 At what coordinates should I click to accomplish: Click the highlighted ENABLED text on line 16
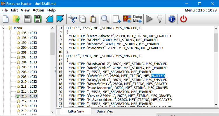click(x=158, y=76)
